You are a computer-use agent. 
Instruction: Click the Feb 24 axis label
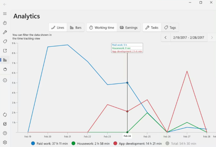click(x=127, y=136)
